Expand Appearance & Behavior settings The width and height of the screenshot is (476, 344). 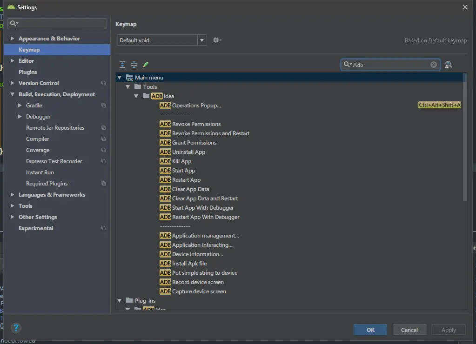click(12, 39)
